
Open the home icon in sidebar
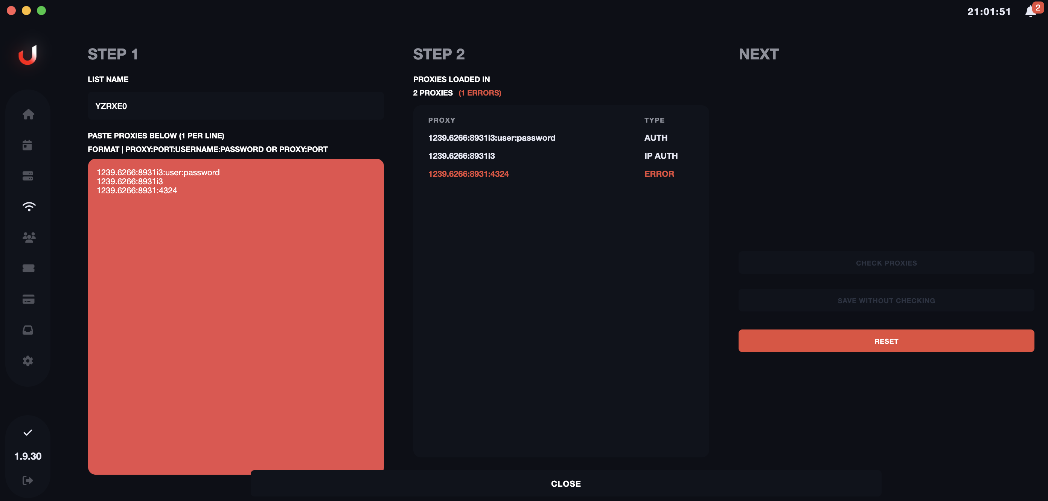(28, 114)
